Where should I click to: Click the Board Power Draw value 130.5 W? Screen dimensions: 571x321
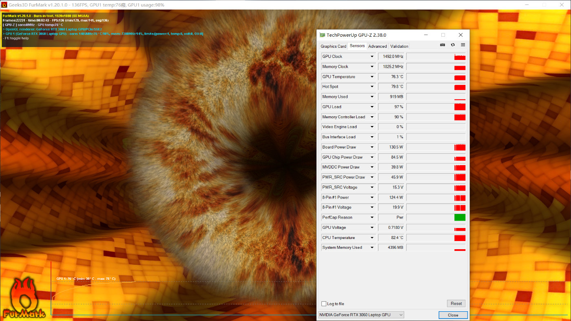point(391,147)
